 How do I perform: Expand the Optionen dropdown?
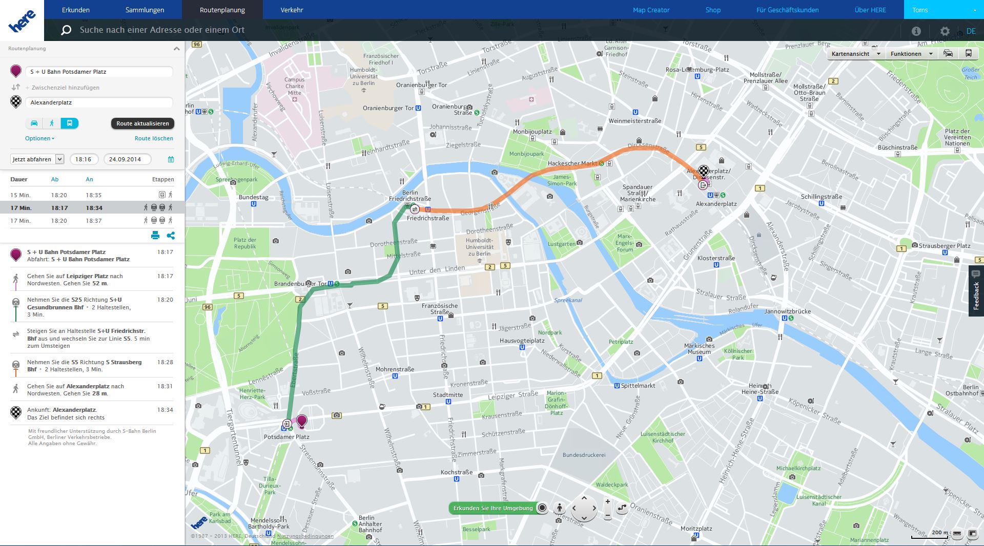40,138
